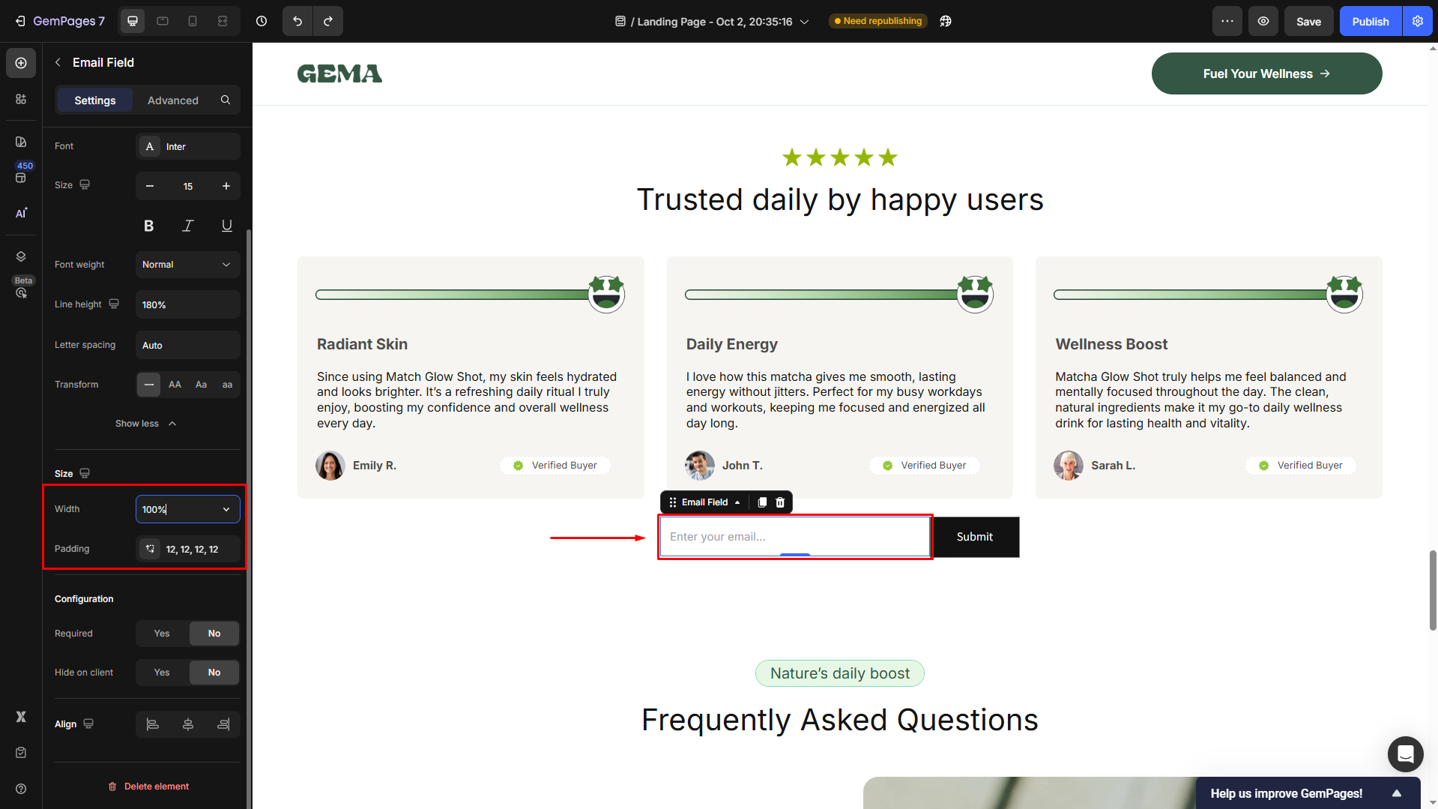
Task: Toggle bold text formatting
Action: pos(149,226)
